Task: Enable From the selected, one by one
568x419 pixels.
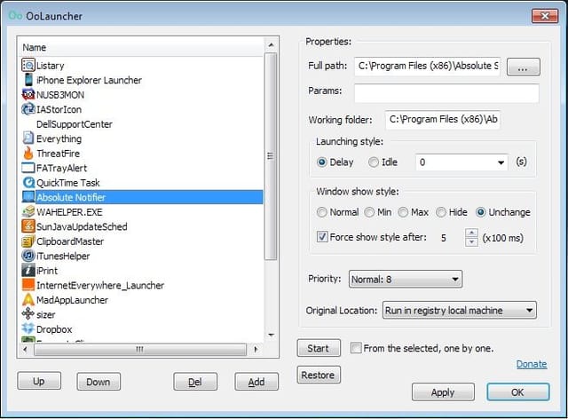Action: [x=356, y=348]
